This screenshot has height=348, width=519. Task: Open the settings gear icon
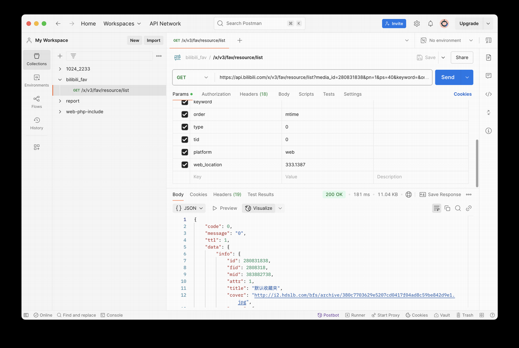pyautogui.click(x=417, y=23)
